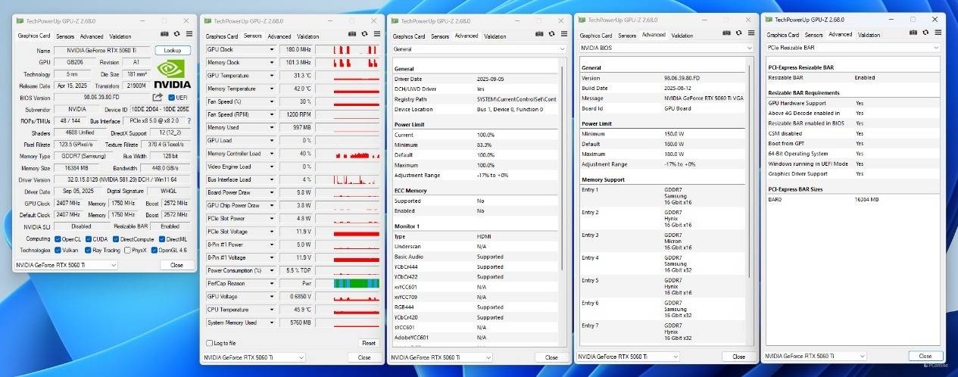Open hamburger menu in window with Lookup button
The width and height of the screenshot is (958, 377).
pyautogui.click(x=187, y=34)
